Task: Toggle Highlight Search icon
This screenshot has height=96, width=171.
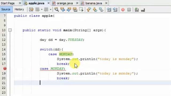Action: click(x=75, y=10)
